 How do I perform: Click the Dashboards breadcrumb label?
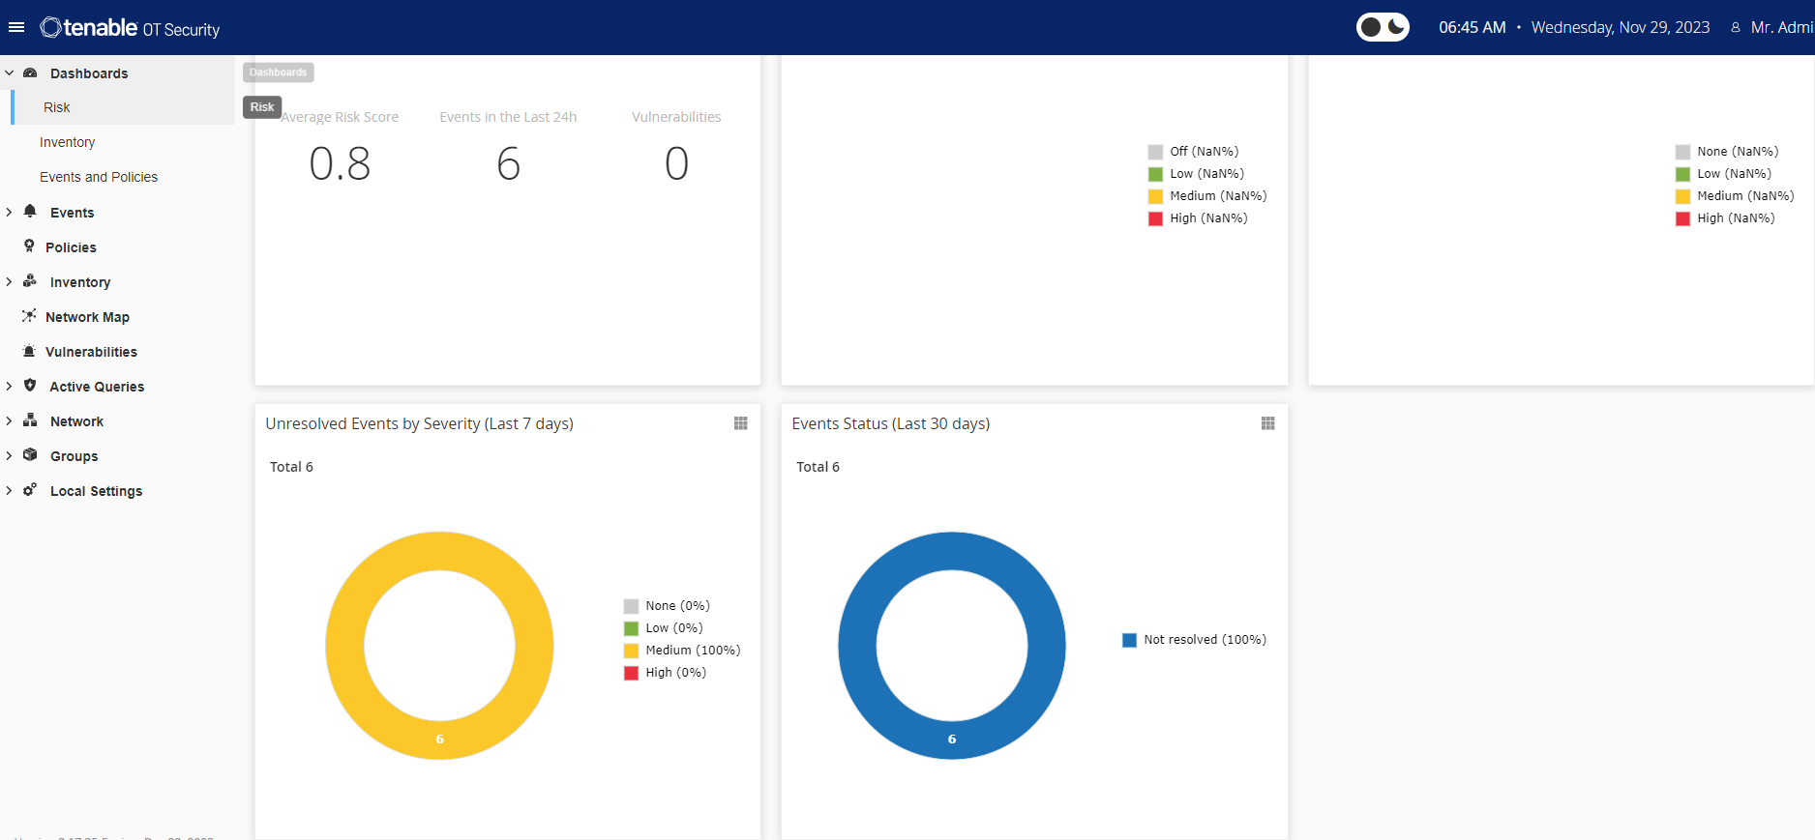coord(278,72)
